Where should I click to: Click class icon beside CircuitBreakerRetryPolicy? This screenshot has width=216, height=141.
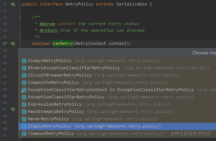[x=24, y=75]
